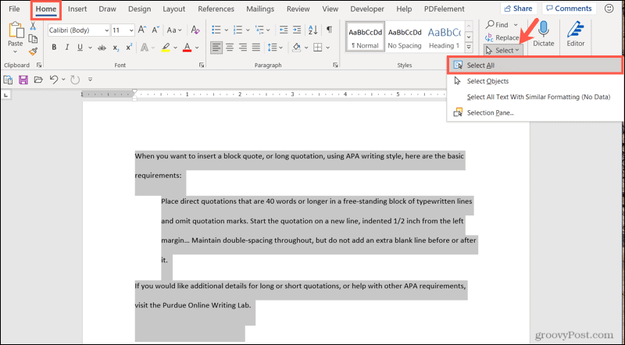Screen dimensions: 625x345
Task: Apply superscript formatting
Action: pyautogui.click(x=129, y=48)
